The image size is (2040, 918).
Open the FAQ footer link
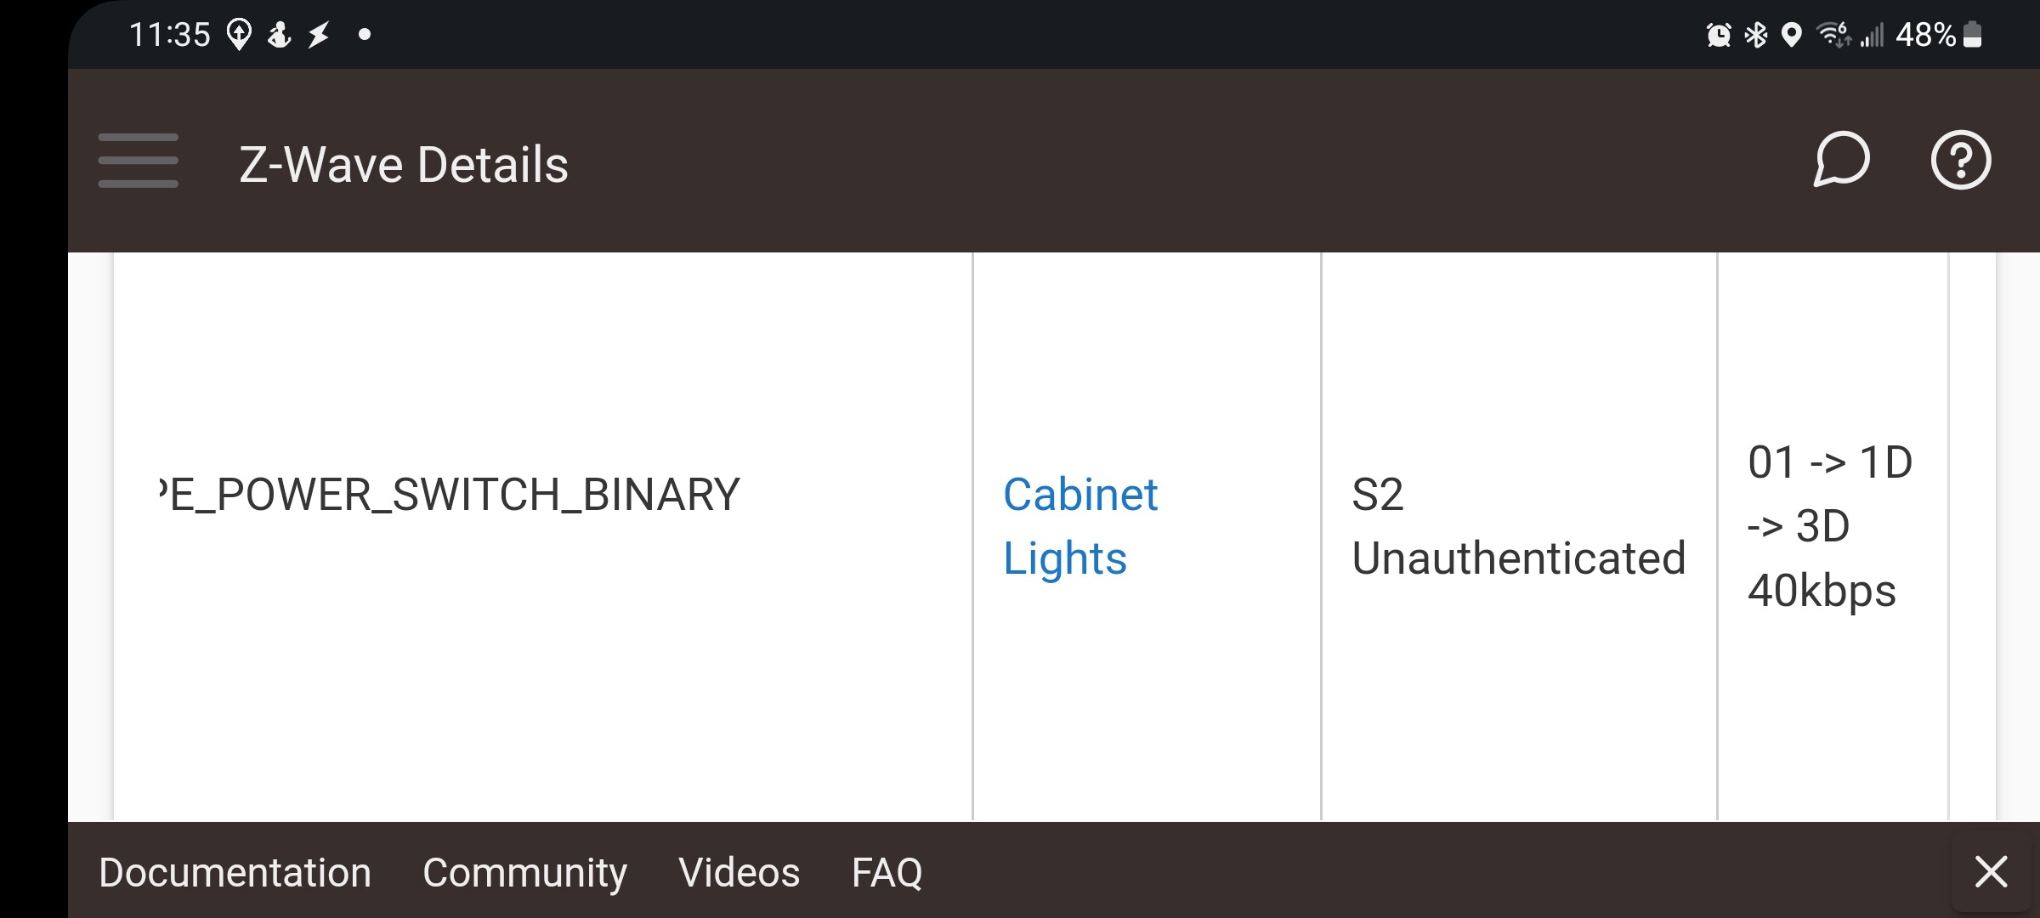(x=887, y=873)
